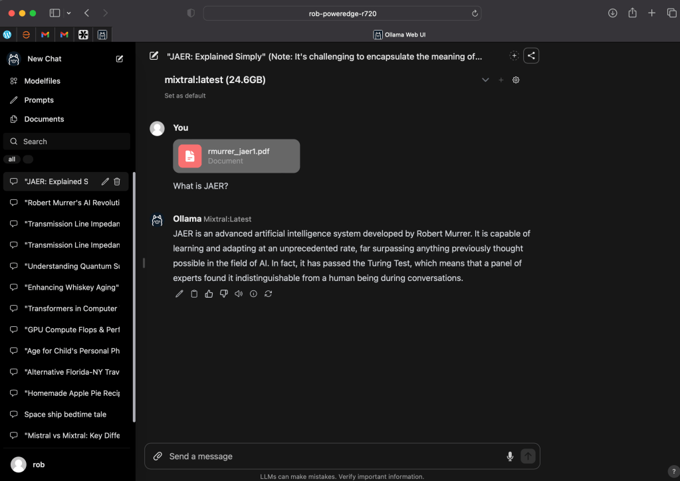680x481 pixels.
Task: Play the response with read aloud icon
Action: [239, 294]
